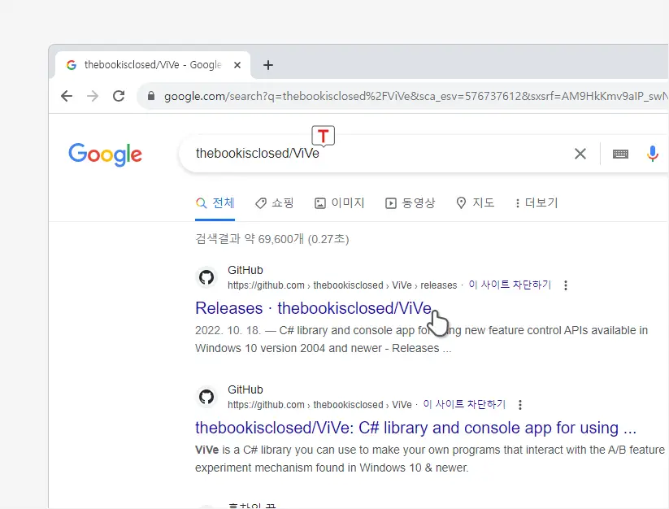
Task: Start voice search with the microphone icon
Action: tap(652, 154)
